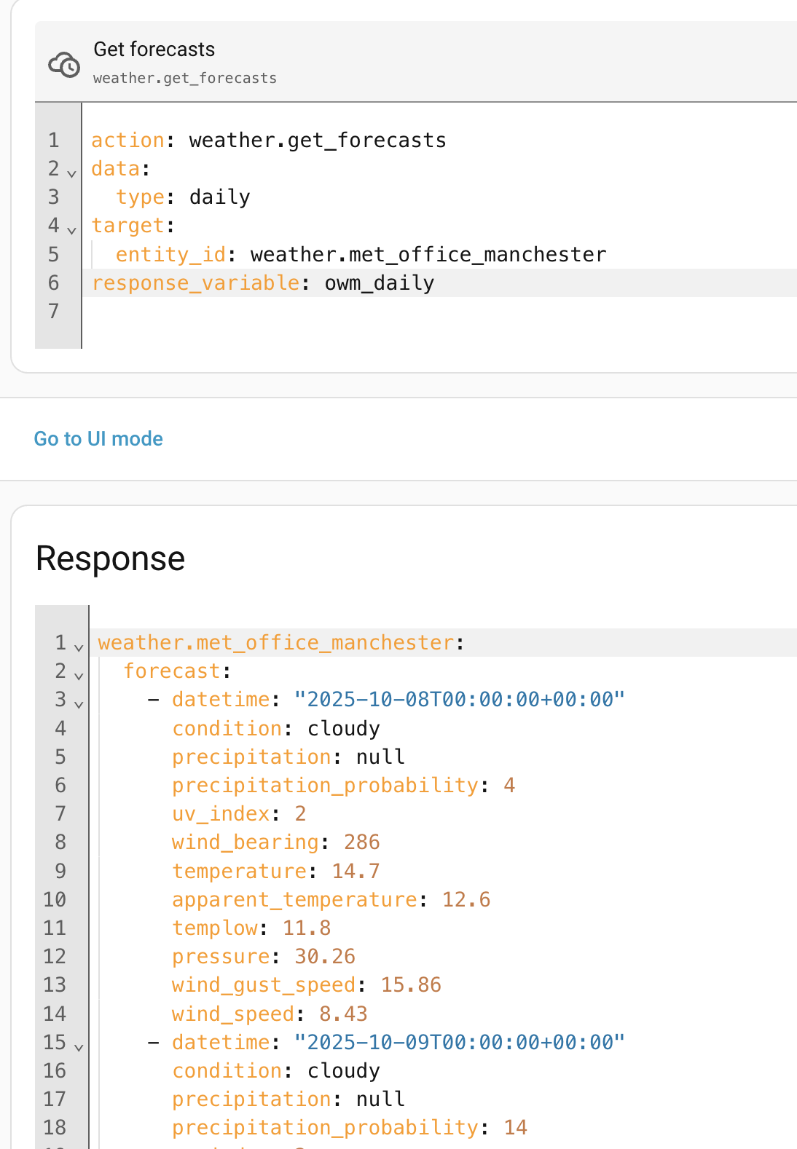Image resolution: width=797 pixels, height=1149 pixels.
Task: Click the Get forecasts cloud-clock icon
Action: (x=64, y=64)
